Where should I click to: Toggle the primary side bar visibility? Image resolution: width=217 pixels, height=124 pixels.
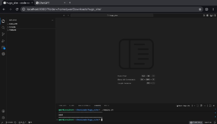tap(208, 15)
